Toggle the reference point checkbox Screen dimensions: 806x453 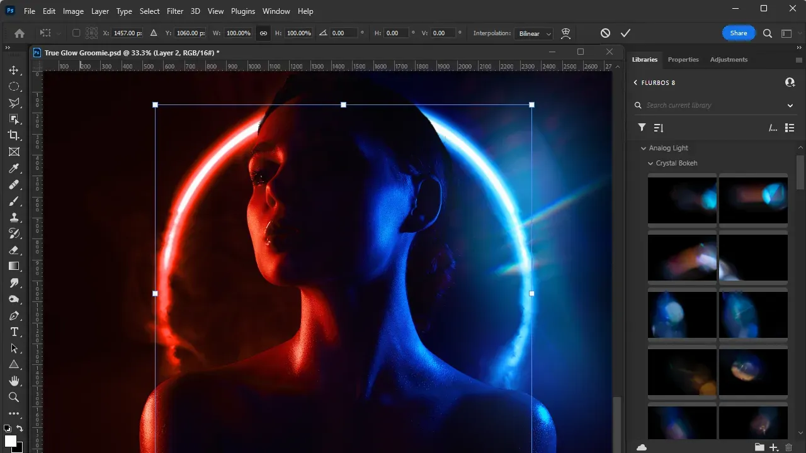[76, 33]
